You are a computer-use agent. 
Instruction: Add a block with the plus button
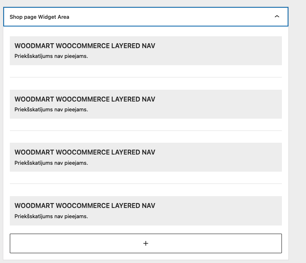(x=146, y=243)
